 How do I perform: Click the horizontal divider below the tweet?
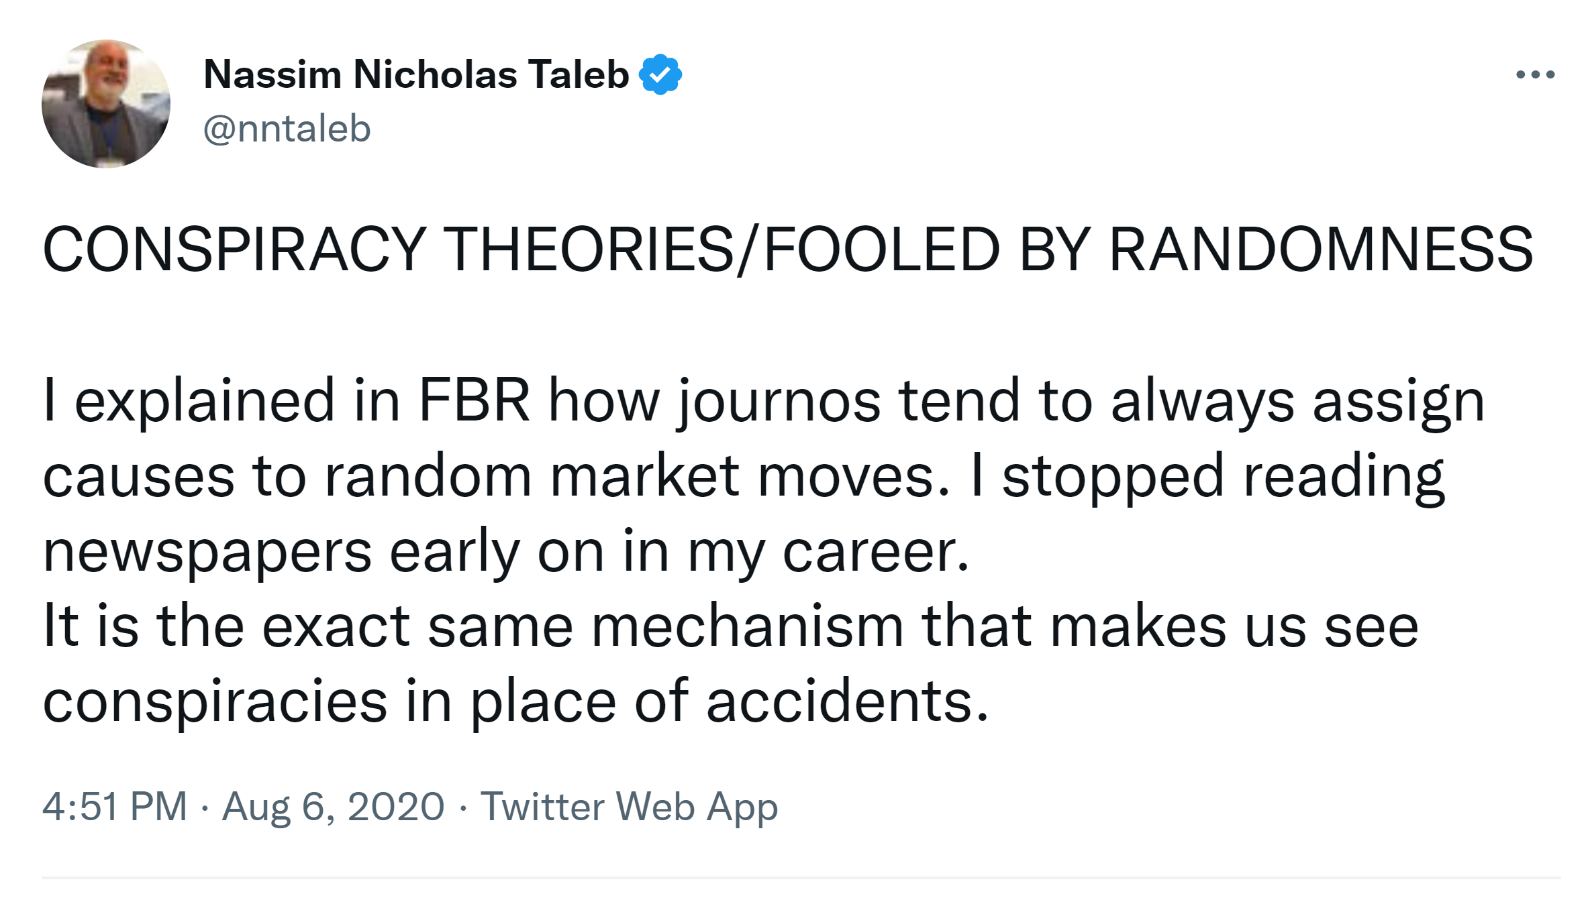click(800, 877)
